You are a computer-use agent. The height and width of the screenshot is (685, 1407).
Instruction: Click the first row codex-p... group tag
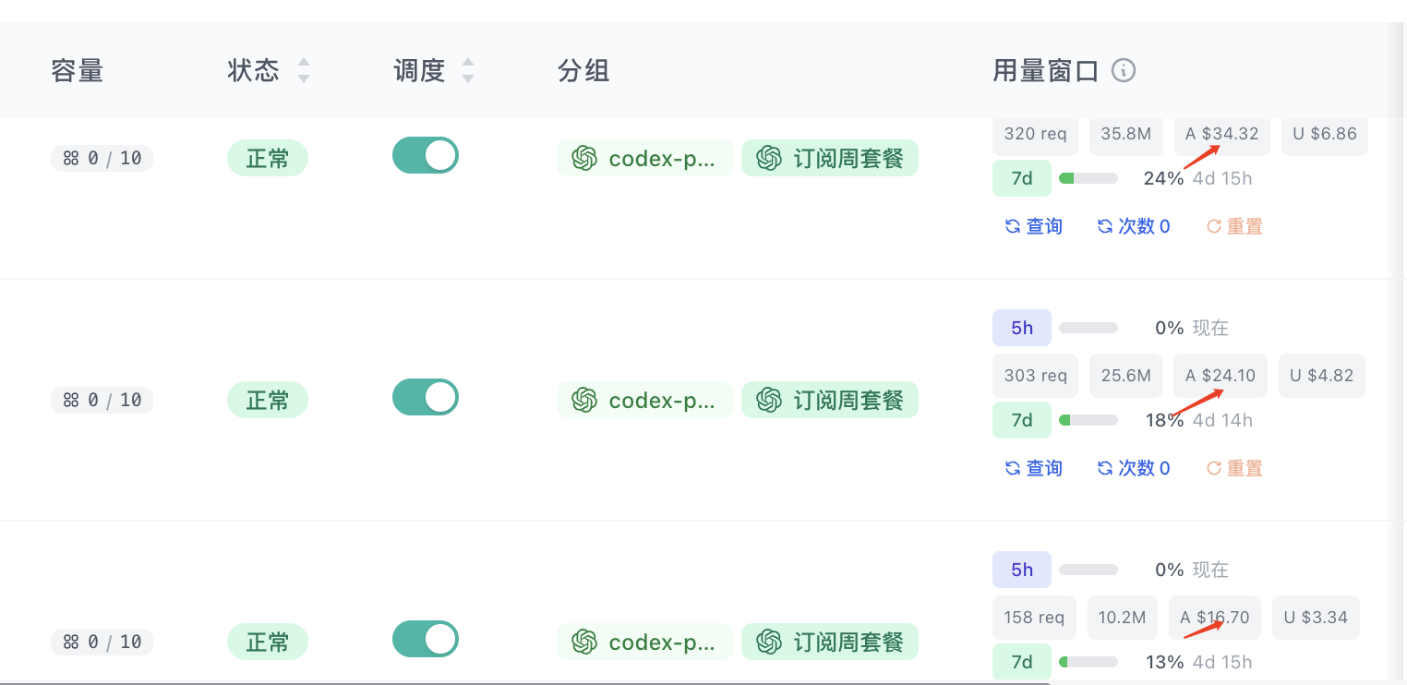tap(644, 158)
